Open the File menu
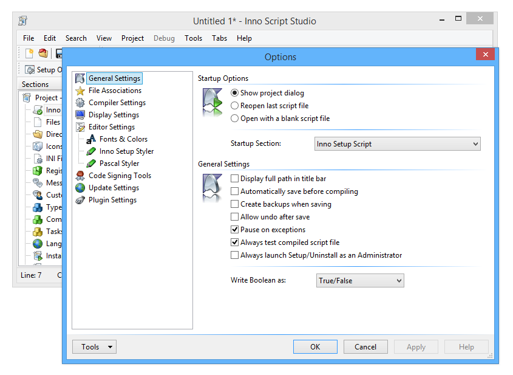Screen dimensions: 513x375 click(29, 38)
